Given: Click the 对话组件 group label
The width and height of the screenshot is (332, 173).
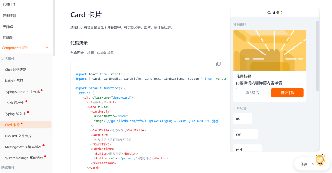Looking at the screenshot, I should pos(8,59).
